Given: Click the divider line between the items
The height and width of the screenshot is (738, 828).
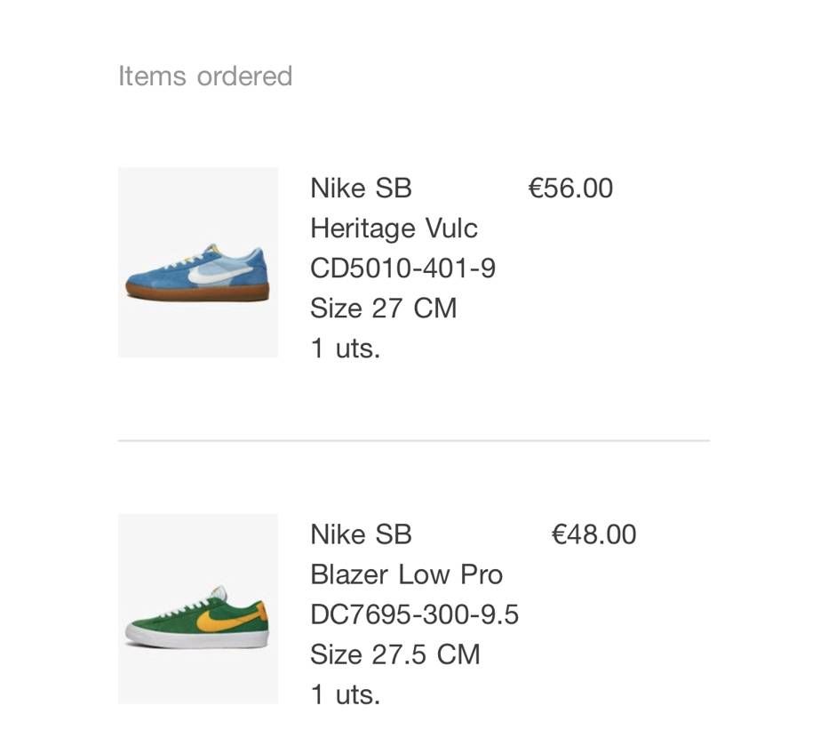Looking at the screenshot, I should point(413,440).
